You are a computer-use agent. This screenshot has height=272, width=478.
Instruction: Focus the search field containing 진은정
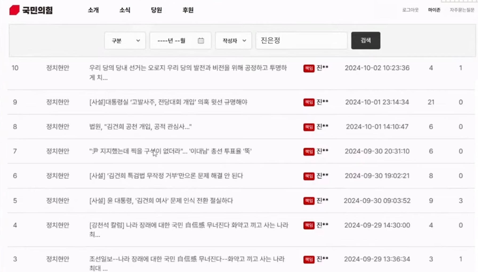(302, 41)
